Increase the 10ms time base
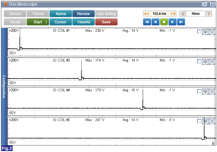 click(209, 14)
